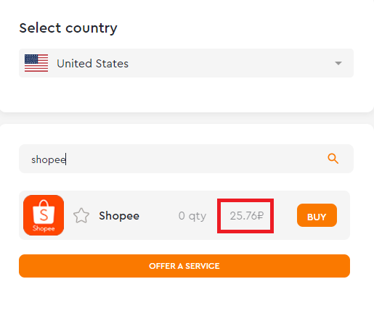Click the orange Shopee app thumbnail
The image size is (374, 329).
(44, 215)
